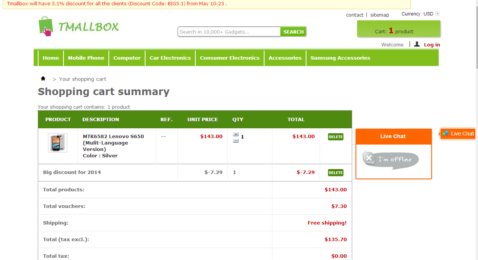Click the Tmallbox shopping bag logo
Image resolution: width=478 pixels, height=260 pixels.
pyautogui.click(x=79, y=26)
